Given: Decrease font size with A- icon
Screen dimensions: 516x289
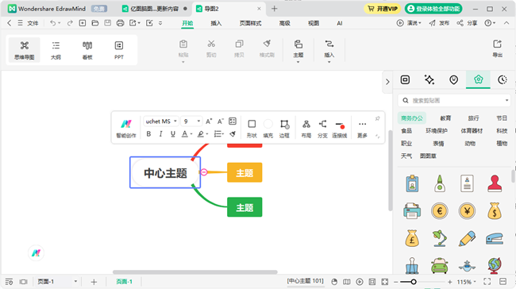Looking at the screenshot, I should [221, 121].
